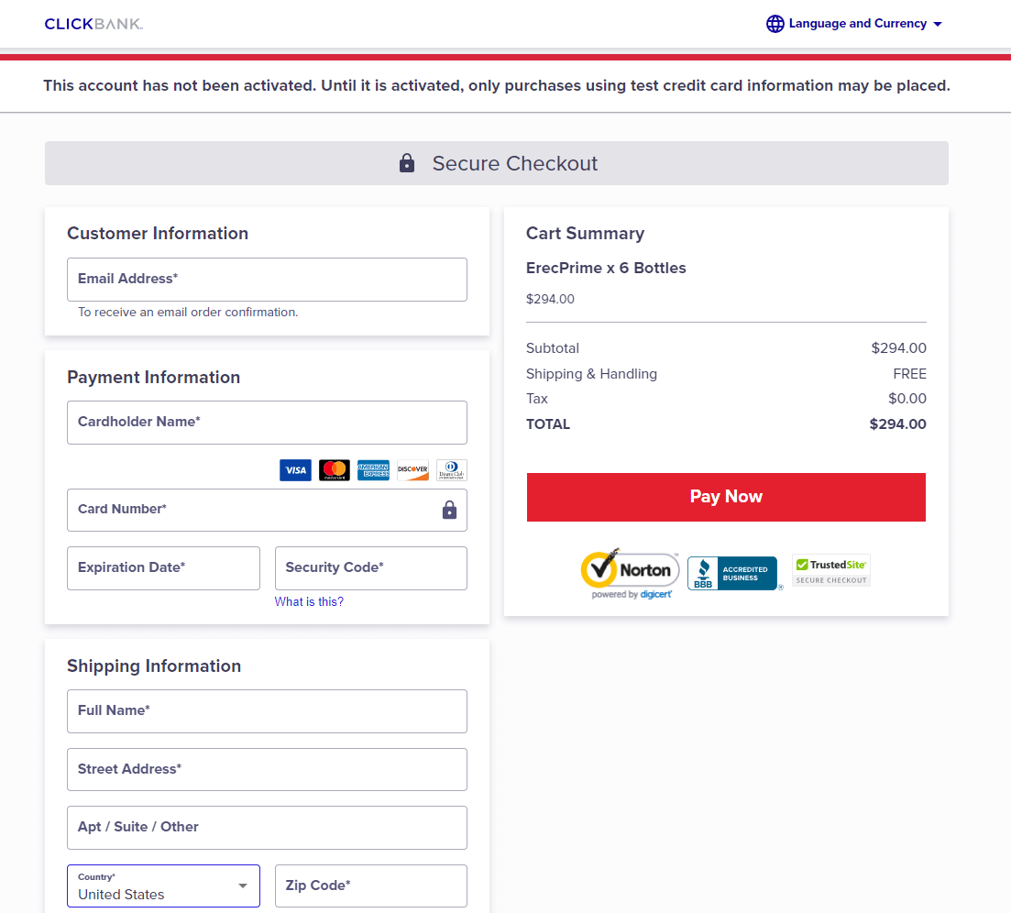Click the Norton powered by digicert seal
1011x913 pixels.
tap(630, 572)
